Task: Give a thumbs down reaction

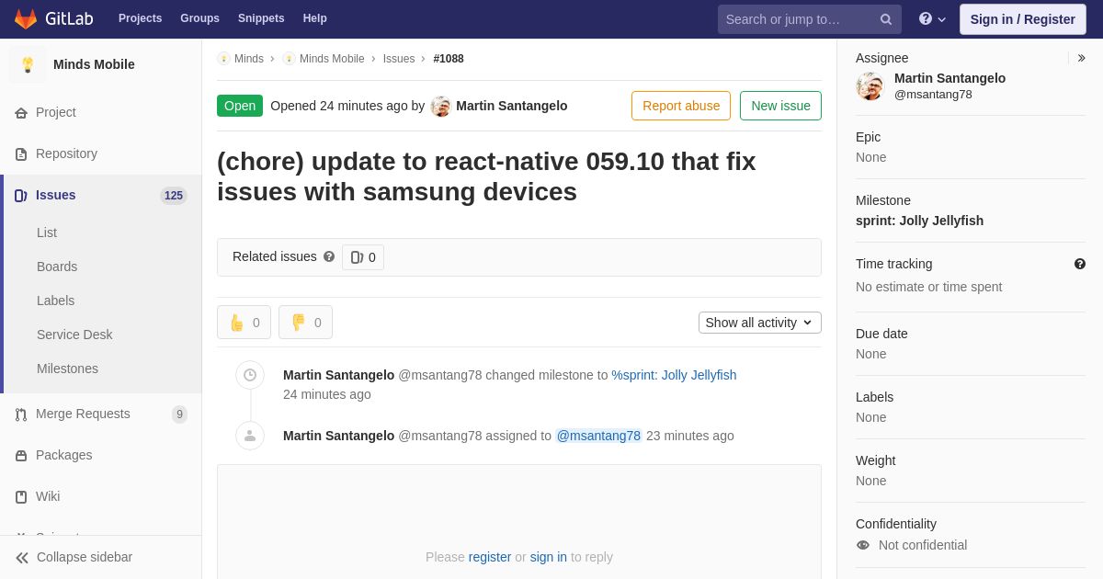Action: pyautogui.click(x=305, y=323)
